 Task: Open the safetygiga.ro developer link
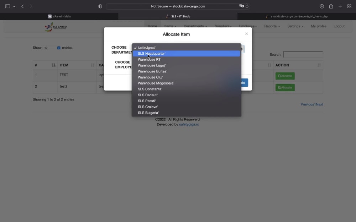pyautogui.click(x=189, y=124)
